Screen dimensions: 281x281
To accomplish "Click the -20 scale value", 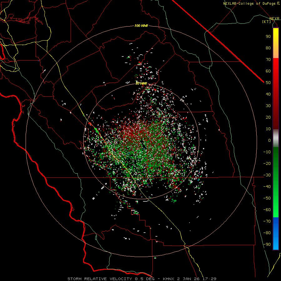I will pos(267,163).
